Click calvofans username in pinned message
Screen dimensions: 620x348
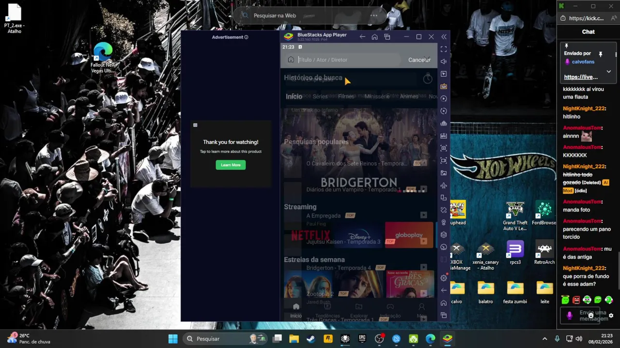pyautogui.click(x=583, y=62)
